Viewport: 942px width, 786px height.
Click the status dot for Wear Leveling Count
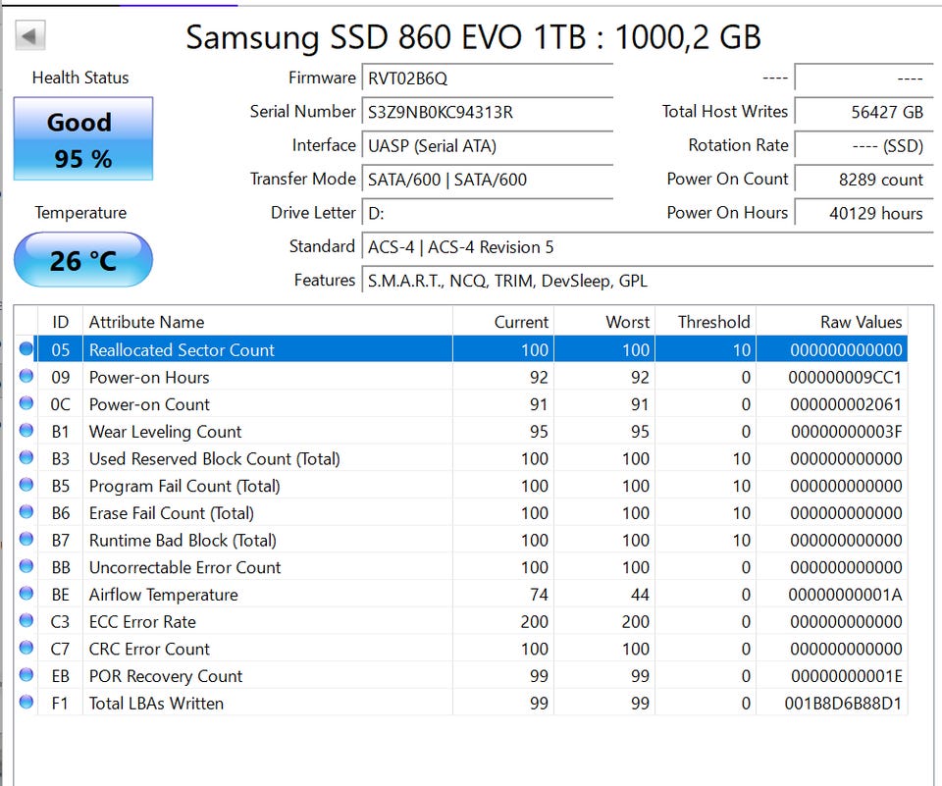26,430
